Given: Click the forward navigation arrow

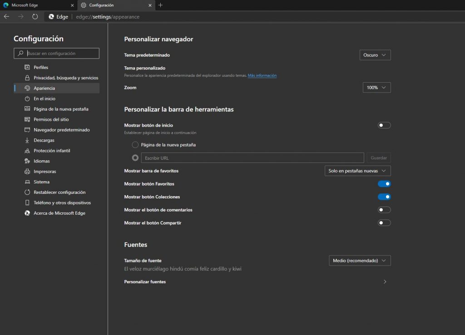Looking at the screenshot, I should (x=21, y=17).
